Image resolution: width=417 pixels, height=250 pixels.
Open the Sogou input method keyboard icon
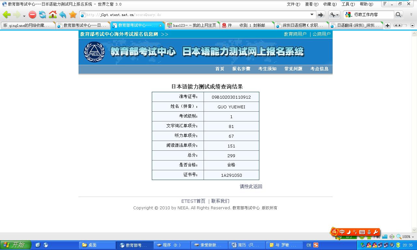pyautogui.click(x=362, y=232)
